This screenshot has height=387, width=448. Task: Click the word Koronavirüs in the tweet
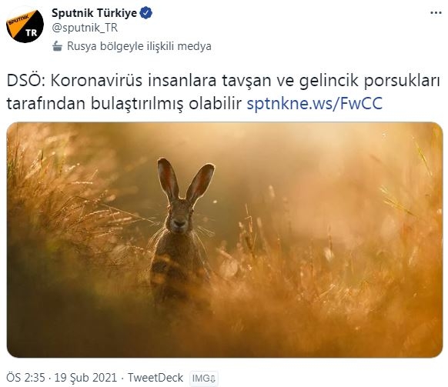[x=96, y=81]
